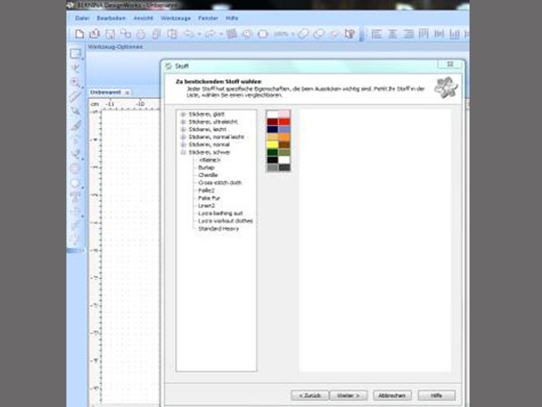Pick the yellow color swatch
Image resolution: width=542 pixels, height=407 pixels.
click(x=272, y=144)
